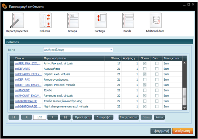
Task: Uncheck Ορατό for Revenues excl. virtuals row
Action: (x=145, y=96)
